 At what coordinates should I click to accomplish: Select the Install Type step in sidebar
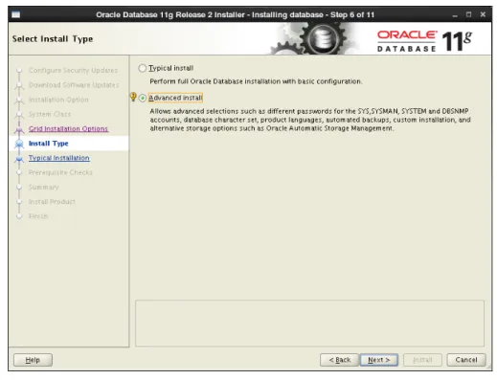click(49, 144)
